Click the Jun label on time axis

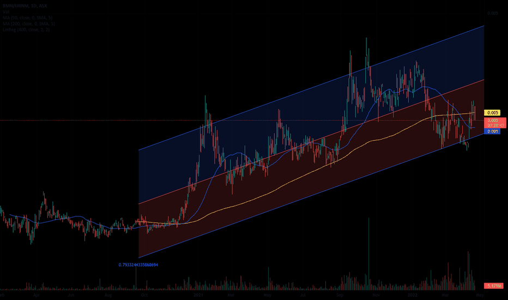[x=71, y=295]
